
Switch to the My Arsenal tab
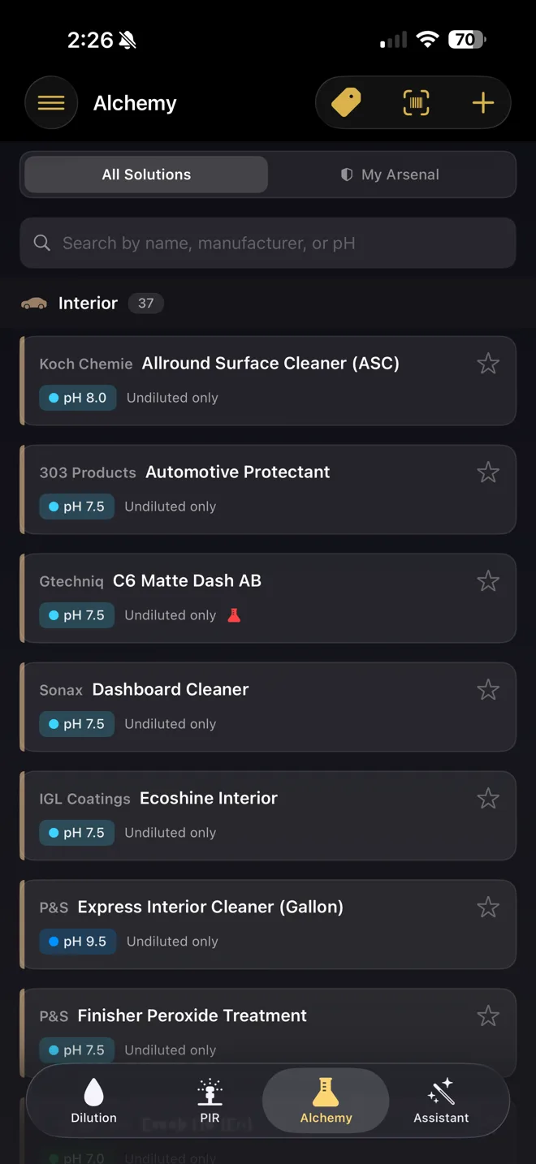(x=391, y=174)
